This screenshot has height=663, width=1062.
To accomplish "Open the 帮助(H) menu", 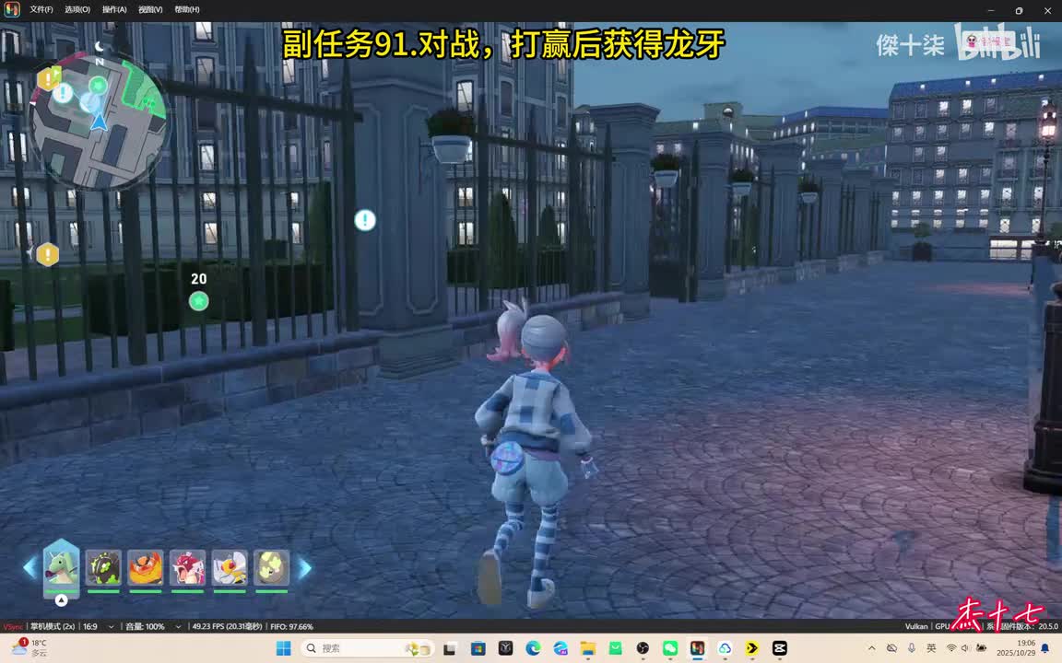I will (x=187, y=9).
